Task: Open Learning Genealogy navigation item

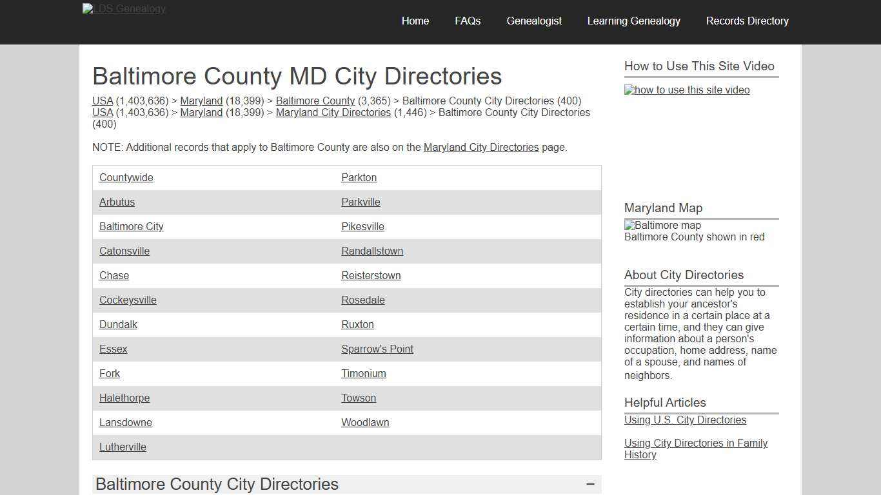Action: pos(633,21)
